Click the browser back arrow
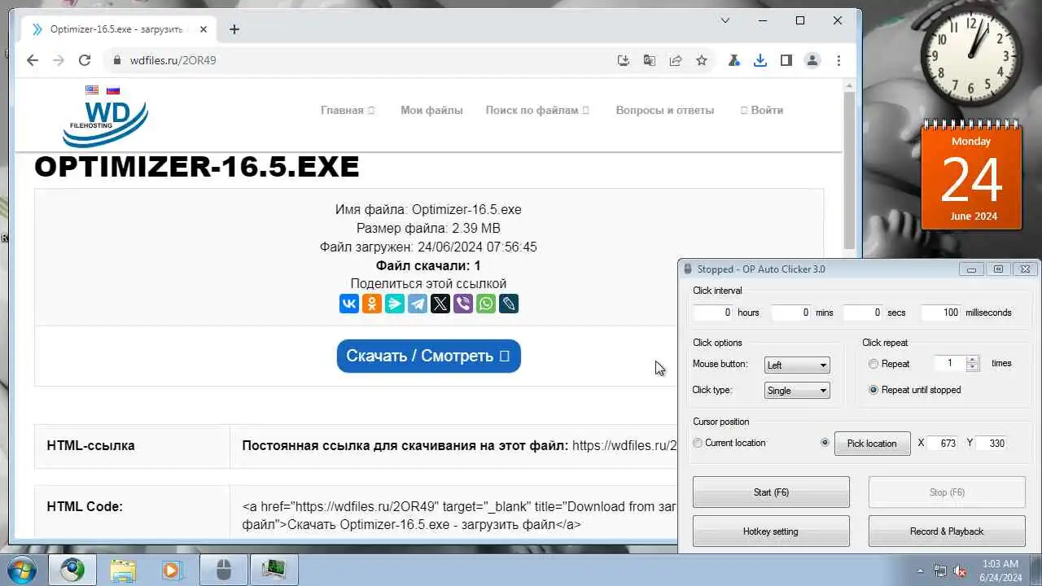Image resolution: width=1042 pixels, height=586 pixels. pos(33,60)
